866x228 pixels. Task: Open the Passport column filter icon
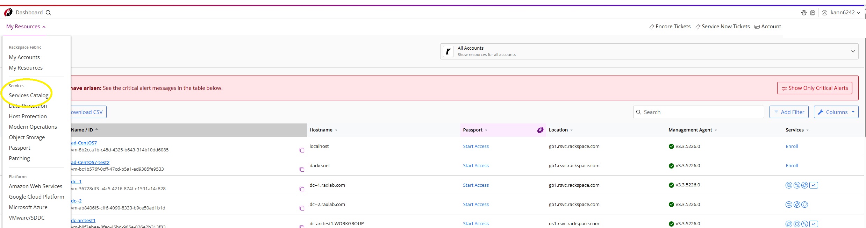tap(486, 130)
